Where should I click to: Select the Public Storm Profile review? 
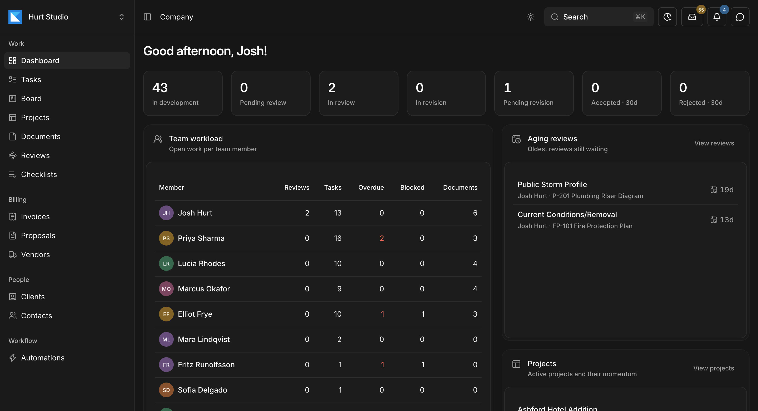coord(625,190)
